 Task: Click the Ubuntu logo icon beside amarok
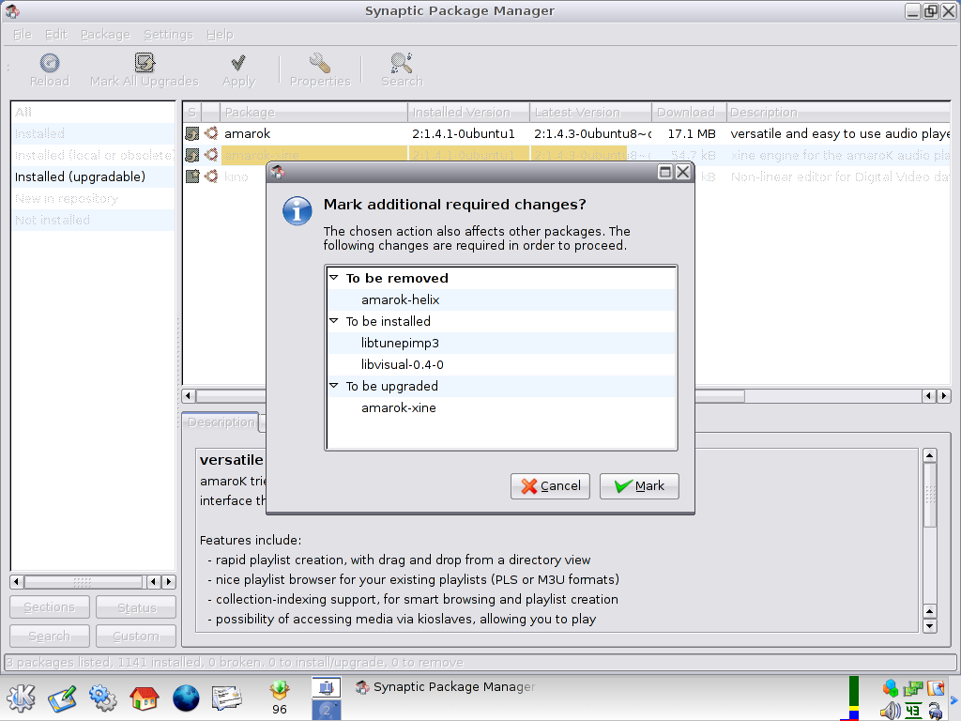click(x=211, y=133)
